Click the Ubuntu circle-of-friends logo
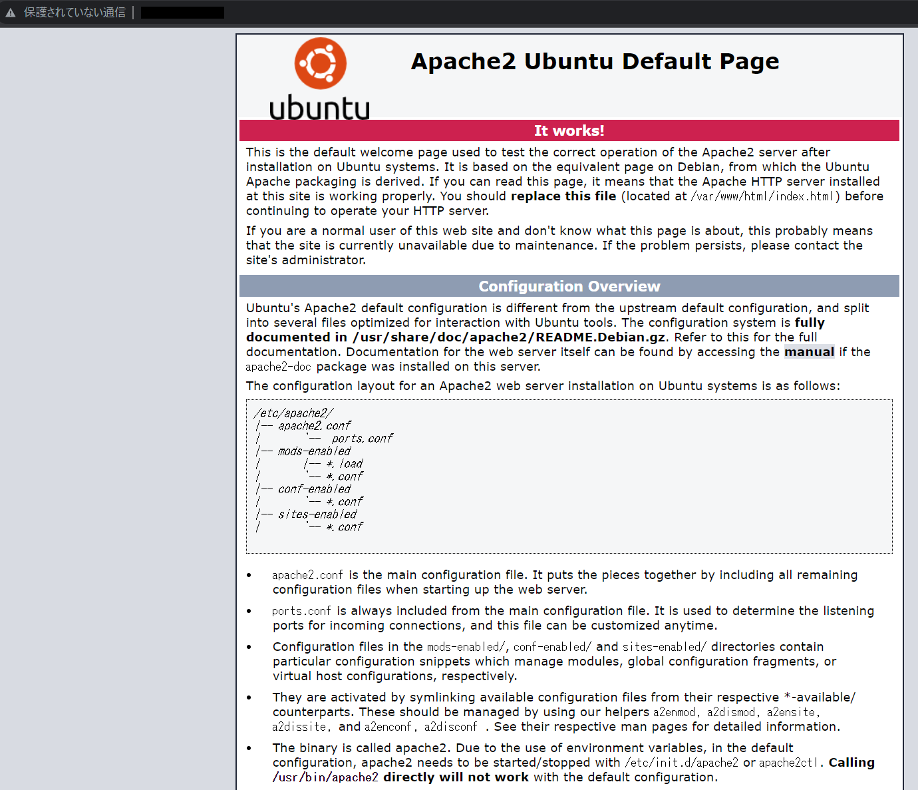Viewport: 918px width, 790px height. coord(321,63)
